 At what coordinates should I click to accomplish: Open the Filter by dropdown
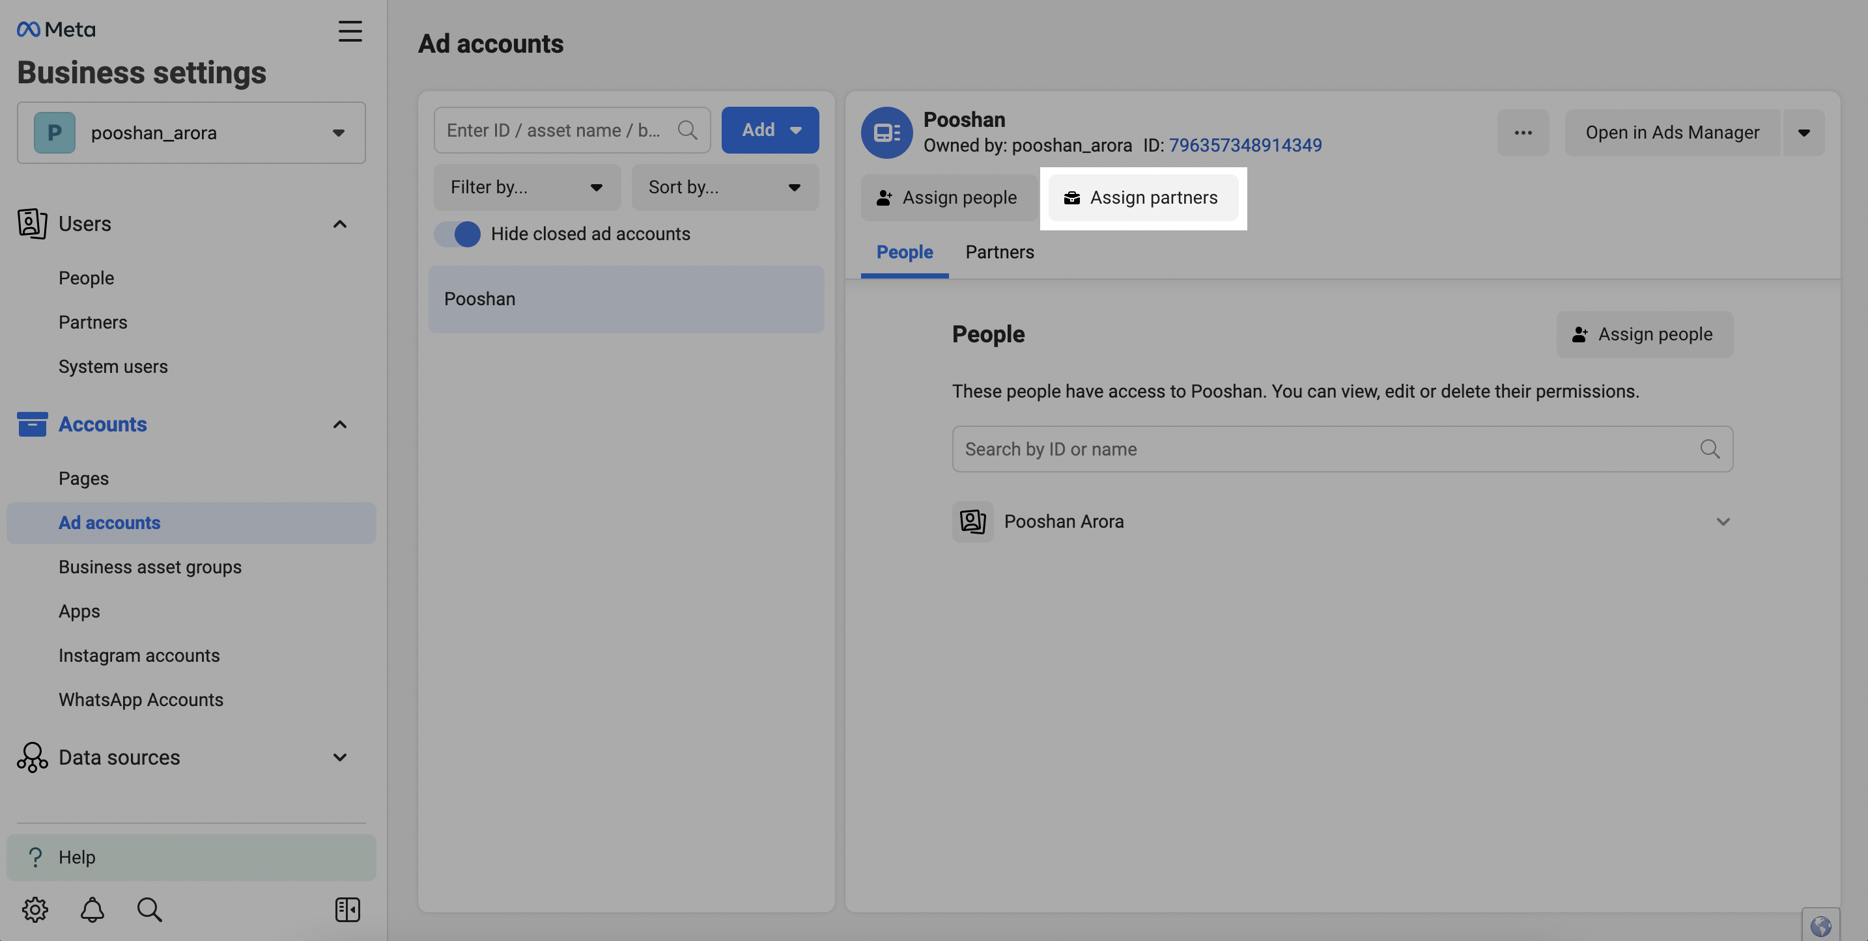point(527,187)
